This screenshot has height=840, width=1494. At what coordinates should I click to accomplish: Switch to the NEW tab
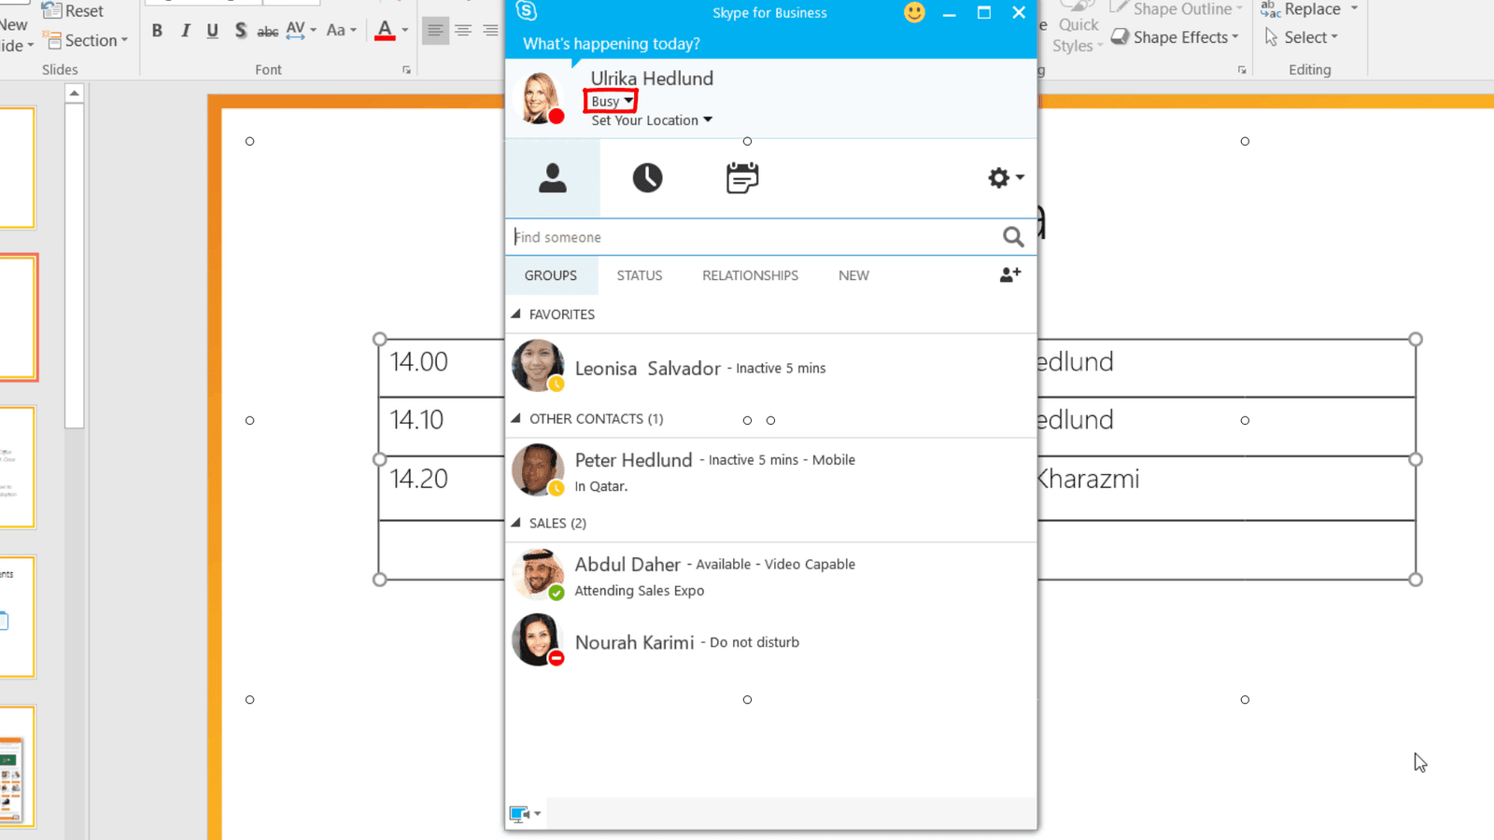click(853, 275)
